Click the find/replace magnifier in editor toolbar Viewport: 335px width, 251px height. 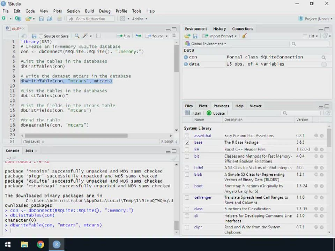point(77,36)
